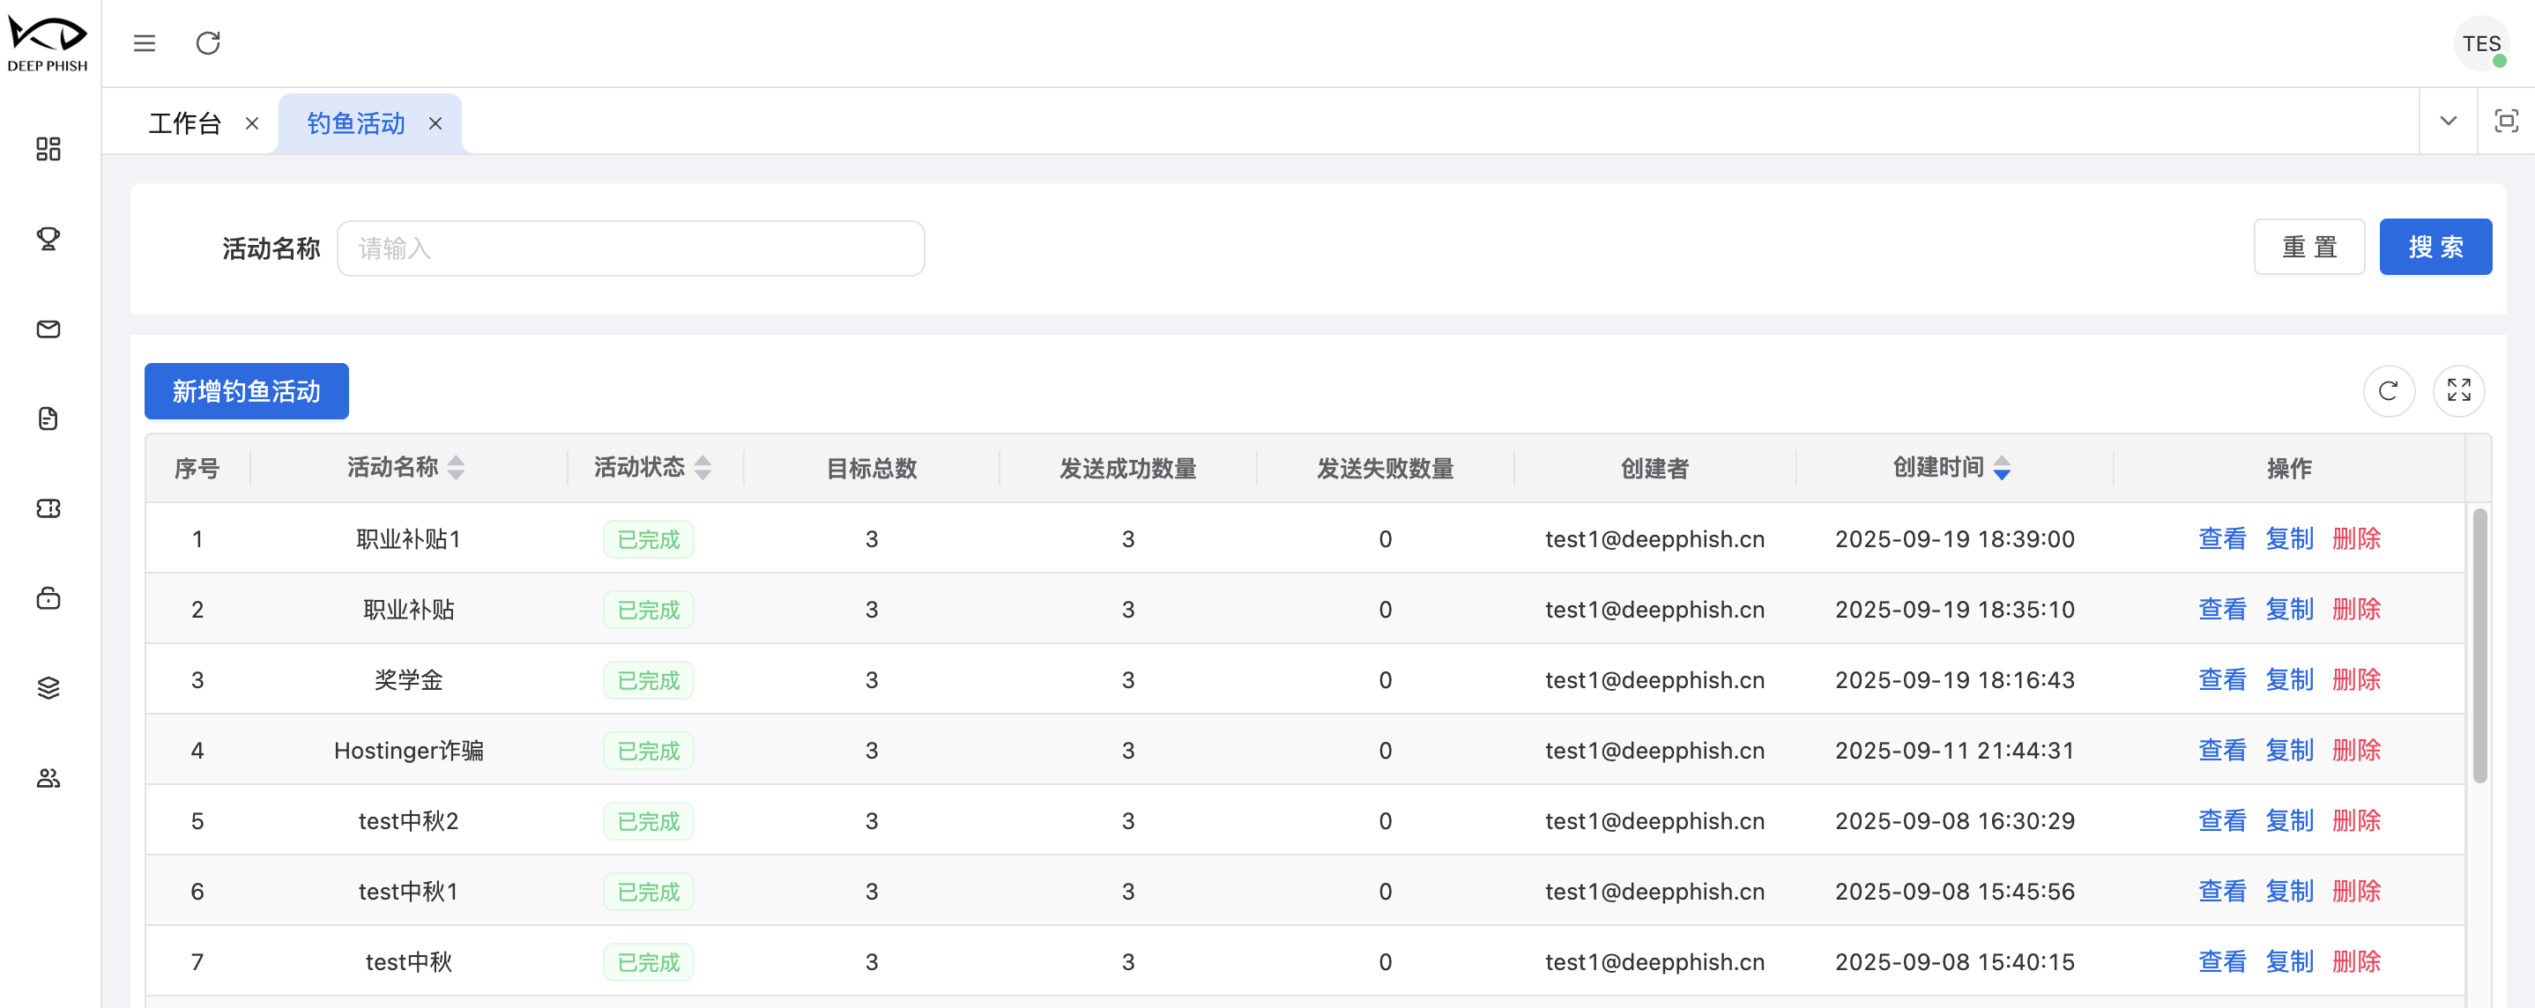This screenshot has height=1008, width=2535.
Task: Toggle table fullscreen expand icon
Action: 2458,391
